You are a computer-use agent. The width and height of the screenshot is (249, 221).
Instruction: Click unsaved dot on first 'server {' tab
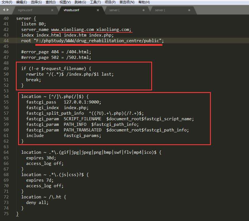click(143, 10)
